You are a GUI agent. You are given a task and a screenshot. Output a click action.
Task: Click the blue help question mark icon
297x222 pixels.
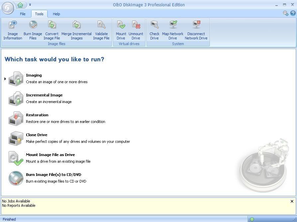pyautogui.click(x=293, y=13)
